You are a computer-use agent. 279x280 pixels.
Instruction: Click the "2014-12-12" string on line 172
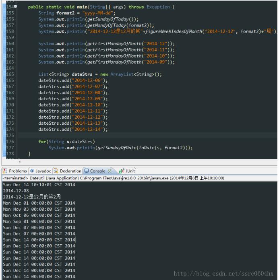87,117
